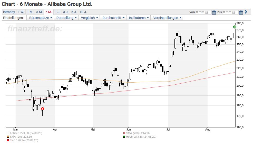
Task: Switch to Intraday chart view
Action: click(x=9, y=12)
